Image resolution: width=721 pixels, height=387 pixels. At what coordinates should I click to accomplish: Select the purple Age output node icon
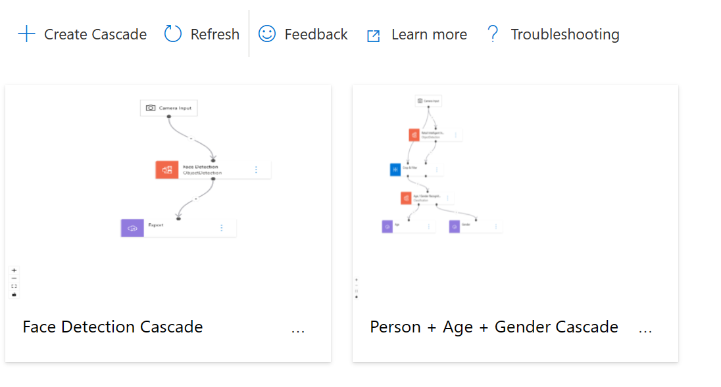click(387, 225)
